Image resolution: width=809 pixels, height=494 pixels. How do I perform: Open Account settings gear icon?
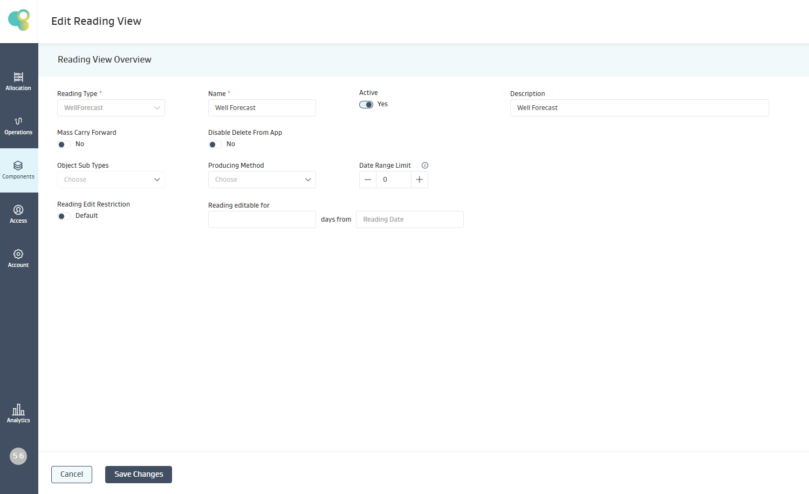18,254
